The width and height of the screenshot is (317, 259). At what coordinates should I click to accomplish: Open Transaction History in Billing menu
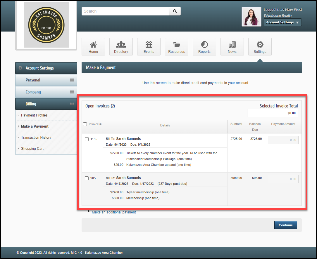[36, 138]
